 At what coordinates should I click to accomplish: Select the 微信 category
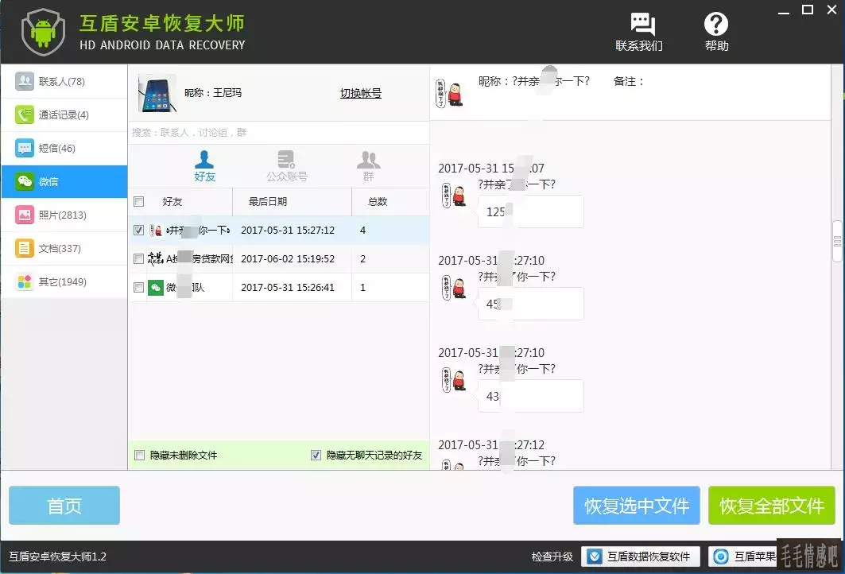[64, 181]
